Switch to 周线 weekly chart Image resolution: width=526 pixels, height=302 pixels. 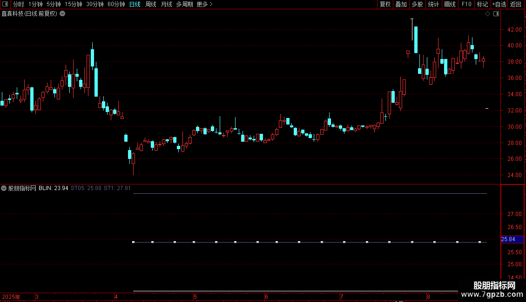(151, 4)
